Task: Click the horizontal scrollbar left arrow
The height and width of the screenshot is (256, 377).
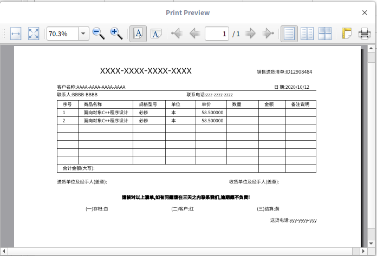Action: (4, 251)
